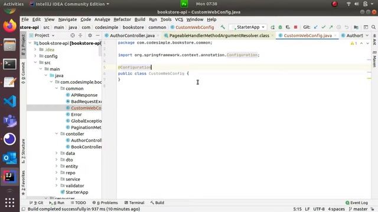Open the Event Log
378x212 pixels.
pos(357,203)
